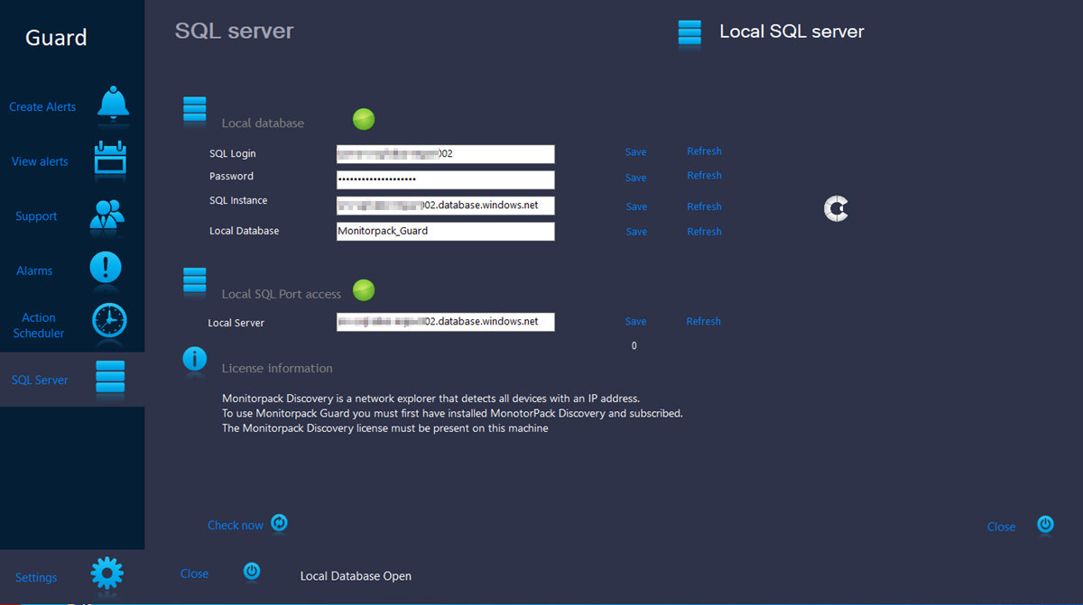Click the License information heading
Screen dimensions: 1083x605
pos(277,368)
